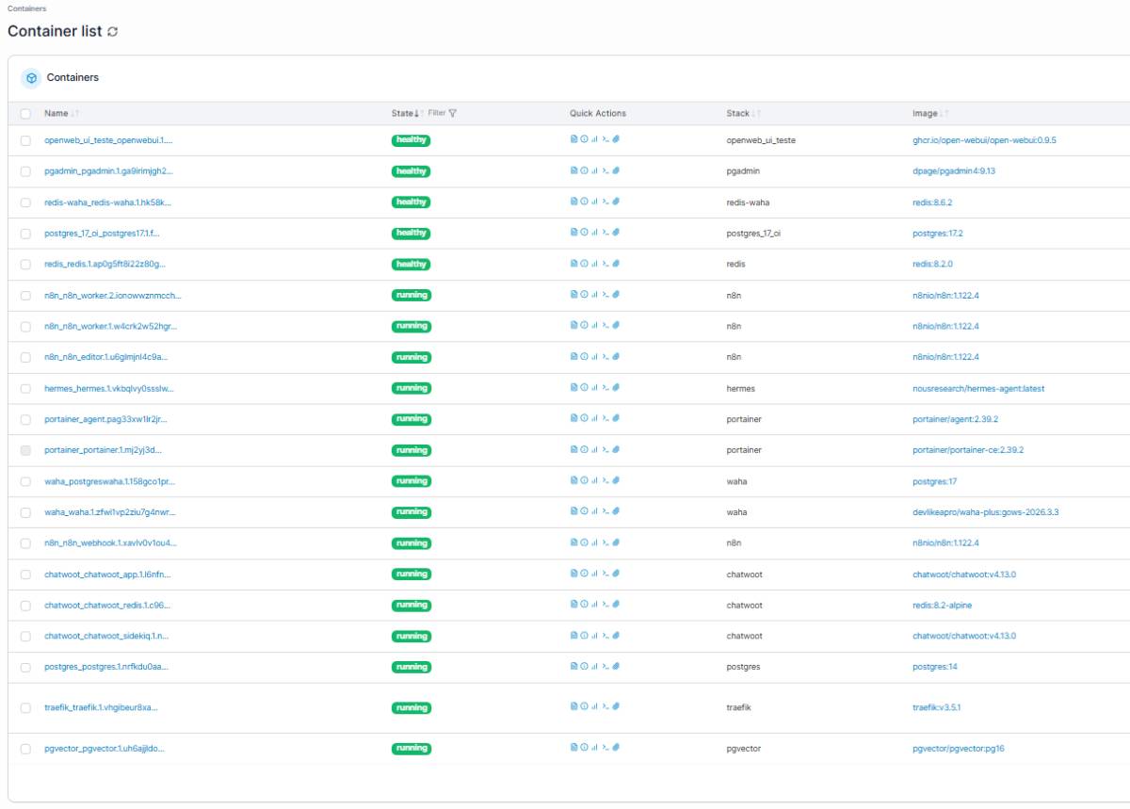Open logs for waha_postgreswaha container

pos(573,481)
